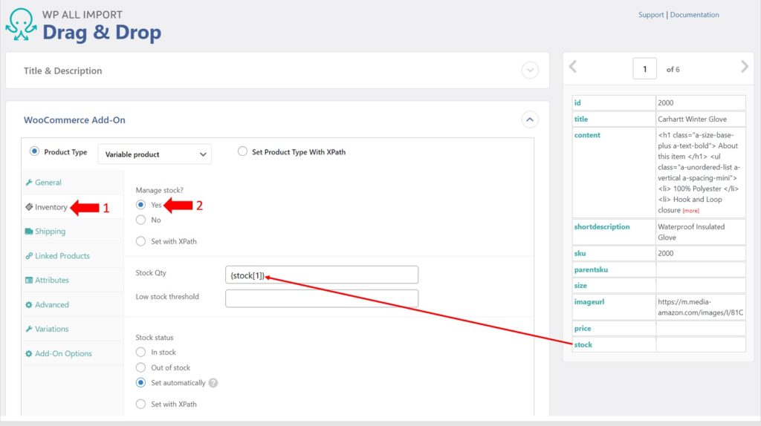Click the title field name
This screenshot has height=426, width=761.
pyautogui.click(x=581, y=119)
